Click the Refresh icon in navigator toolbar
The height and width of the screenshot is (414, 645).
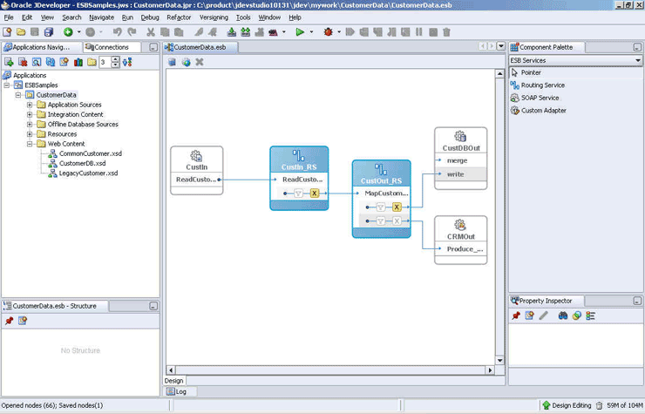(x=51, y=62)
